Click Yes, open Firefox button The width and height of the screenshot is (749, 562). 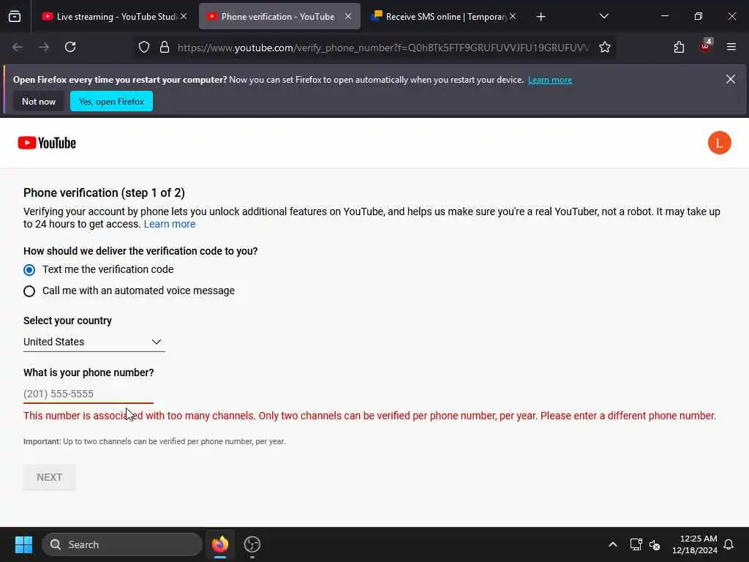111,101
